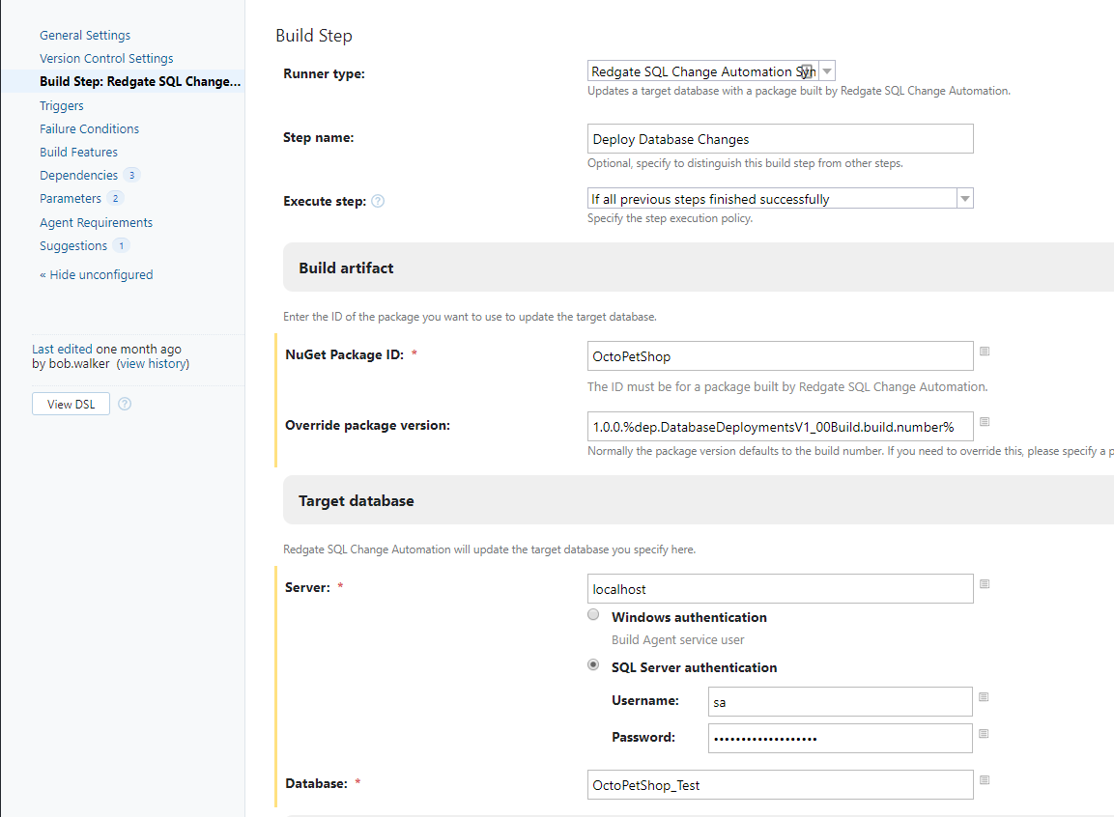Open the view history link
The width and height of the screenshot is (1114, 817).
(x=153, y=364)
